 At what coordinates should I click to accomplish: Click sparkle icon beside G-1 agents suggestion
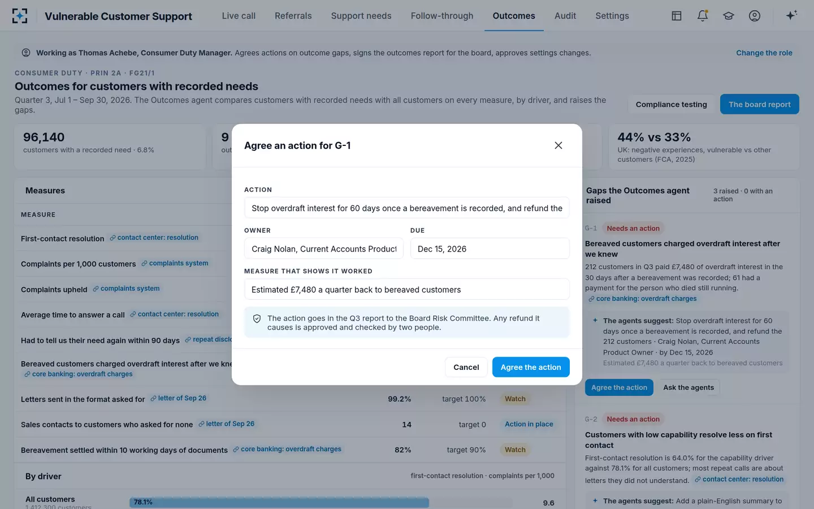pyautogui.click(x=595, y=321)
